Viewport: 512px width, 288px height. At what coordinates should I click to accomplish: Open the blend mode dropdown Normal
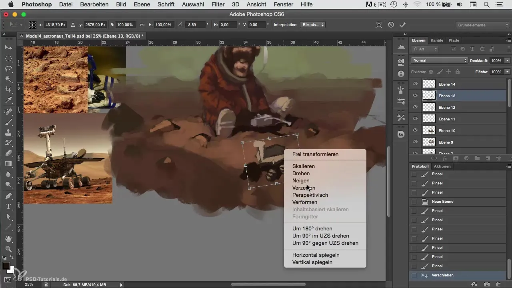click(x=439, y=60)
